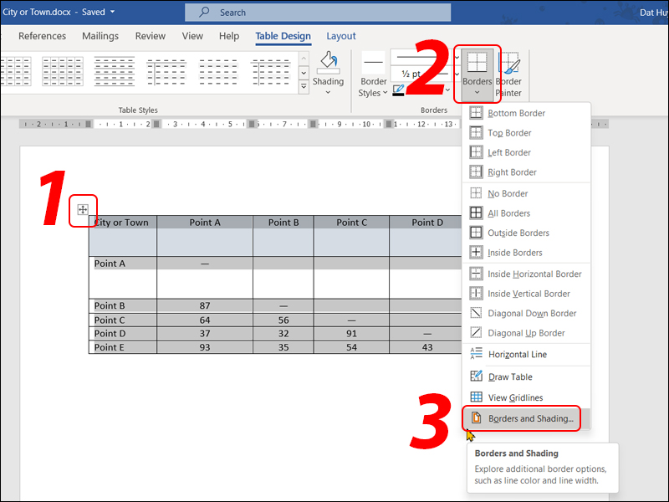
Task: Select the Diagonal Down Border option
Action: pos(532,314)
